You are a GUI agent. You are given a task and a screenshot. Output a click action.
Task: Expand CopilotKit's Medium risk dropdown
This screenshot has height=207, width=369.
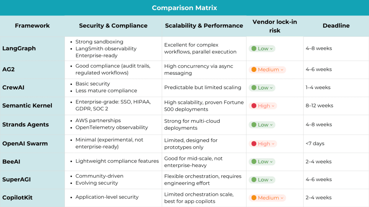[267, 198]
